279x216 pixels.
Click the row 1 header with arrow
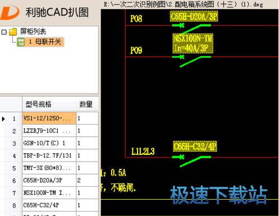(11, 118)
